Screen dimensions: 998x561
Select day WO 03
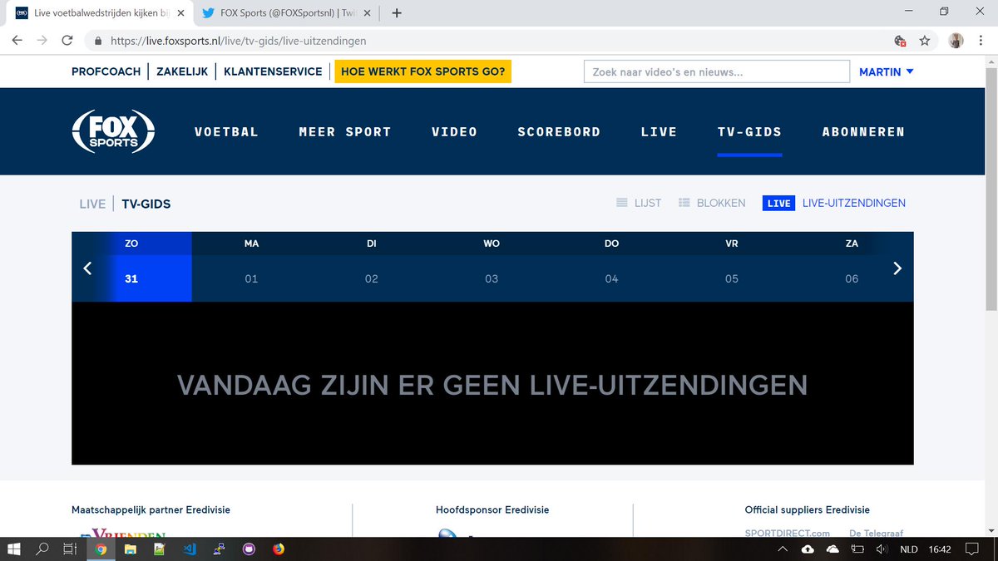[492, 267]
